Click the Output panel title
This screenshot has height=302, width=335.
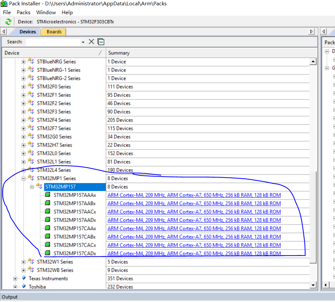point(10,297)
